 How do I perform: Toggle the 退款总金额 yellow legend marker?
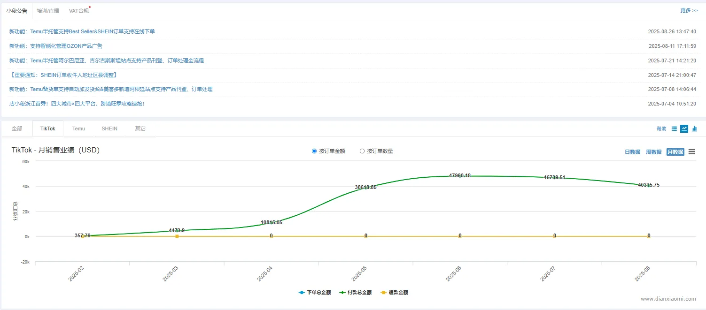(x=383, y=293)
